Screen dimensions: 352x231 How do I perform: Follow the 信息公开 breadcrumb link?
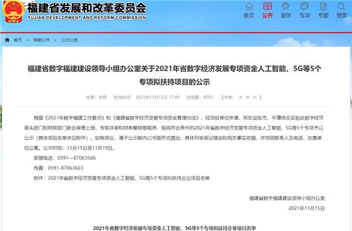42,40
